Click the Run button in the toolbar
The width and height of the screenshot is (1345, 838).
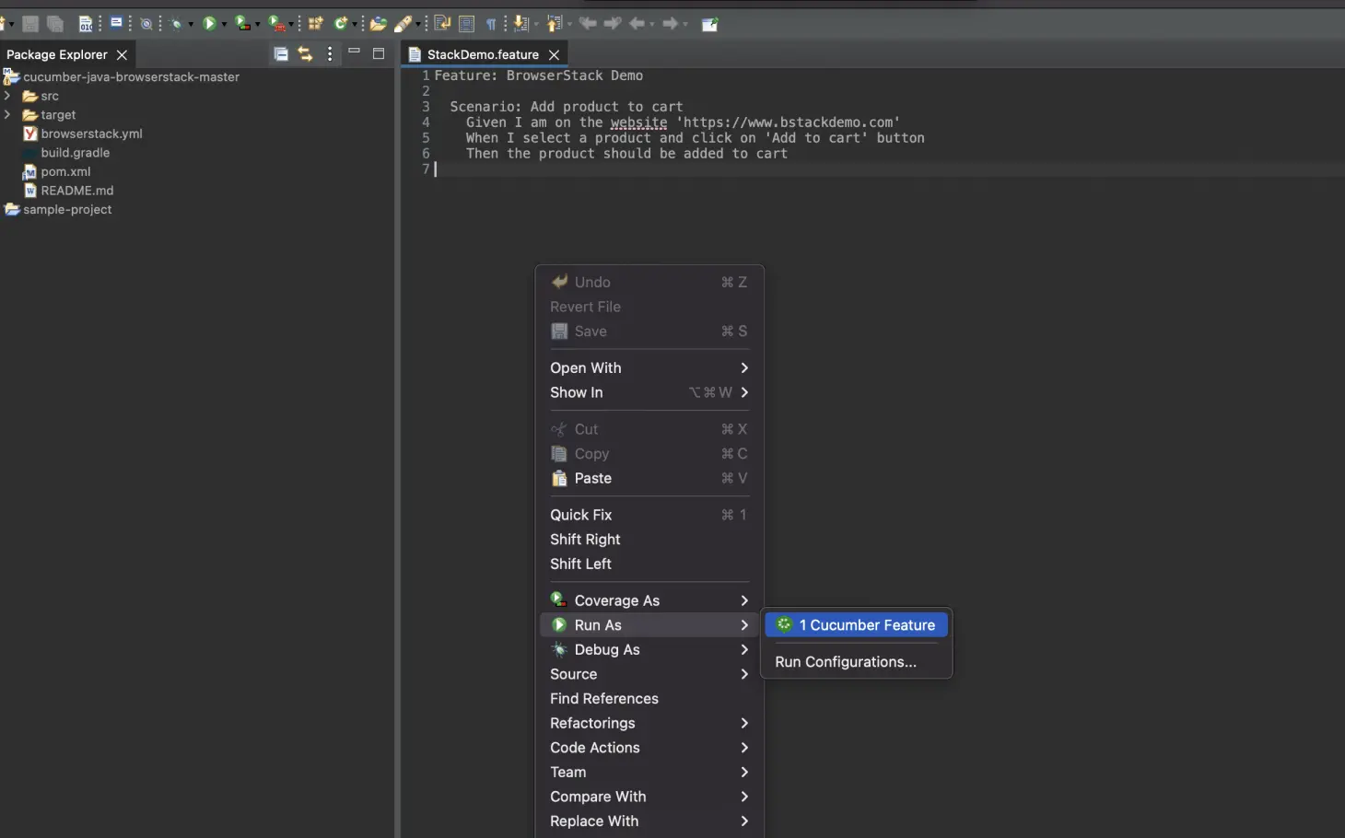point(209,24)
